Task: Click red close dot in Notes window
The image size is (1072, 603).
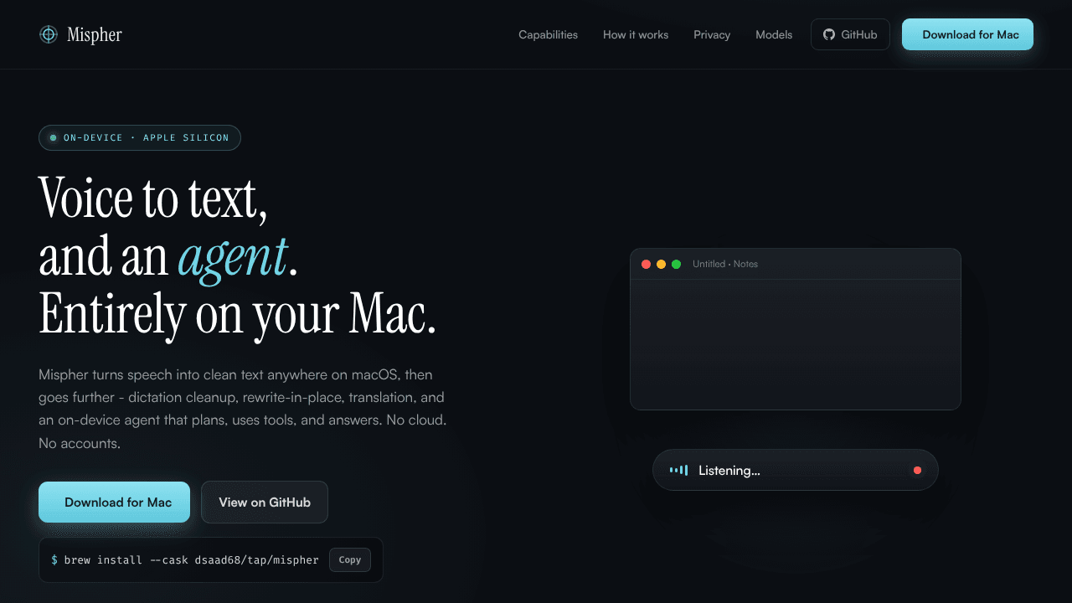Action: (646, 264)
